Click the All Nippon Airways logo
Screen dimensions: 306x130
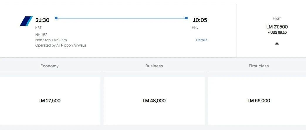pos(26,21)
